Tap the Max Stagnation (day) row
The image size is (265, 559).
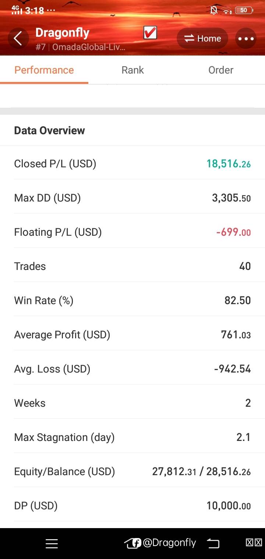coord(132,437)
